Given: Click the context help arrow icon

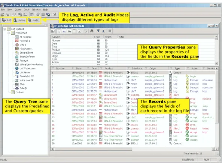Looking at the screenshot, I should point(54,15).
